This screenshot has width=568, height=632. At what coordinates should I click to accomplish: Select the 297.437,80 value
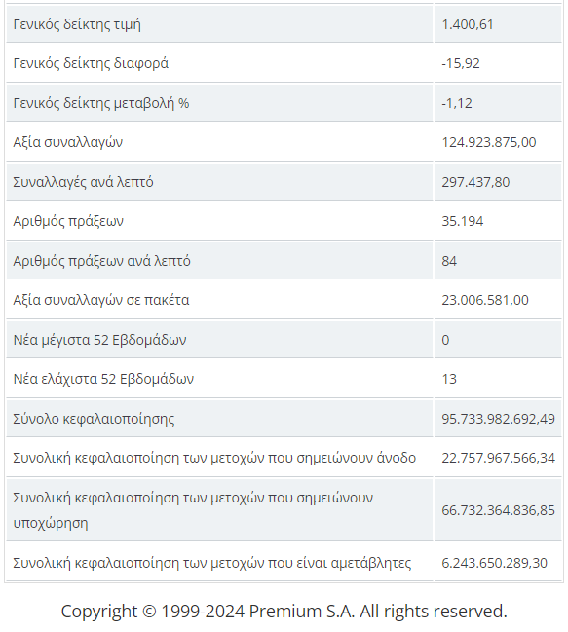tap(475, 182)
